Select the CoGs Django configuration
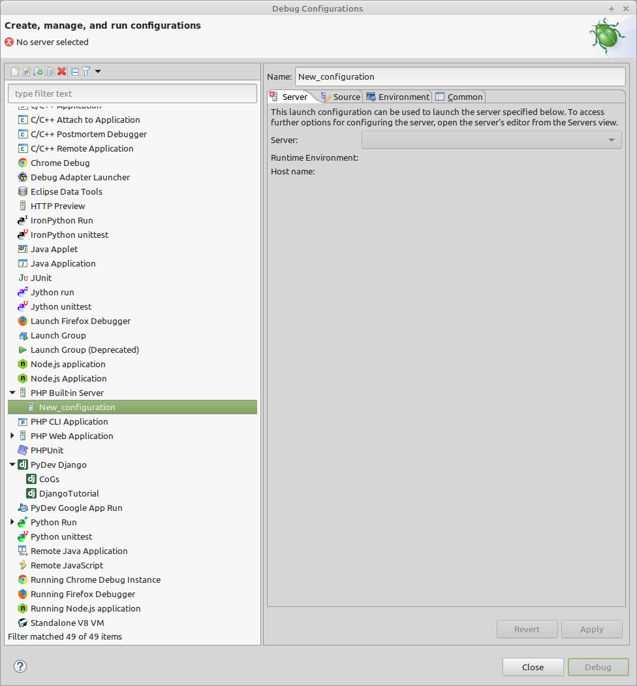This screenshot has height=686, width=637. 50,479
